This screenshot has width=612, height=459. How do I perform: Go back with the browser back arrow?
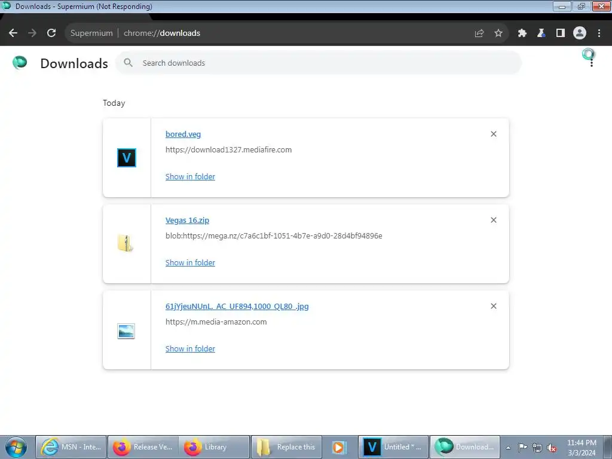pyautogui.click(x=13, y=33)
